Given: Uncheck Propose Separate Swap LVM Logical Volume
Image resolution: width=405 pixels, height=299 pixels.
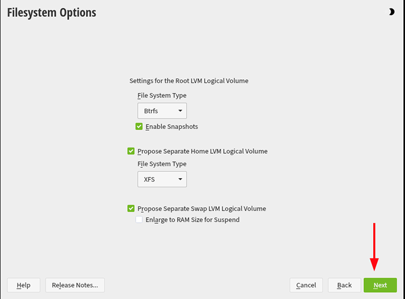Looking at the screenshot, I should (131, 208).
